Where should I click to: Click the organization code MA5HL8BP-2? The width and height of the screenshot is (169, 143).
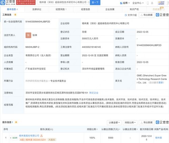click(x=32, y=47)
